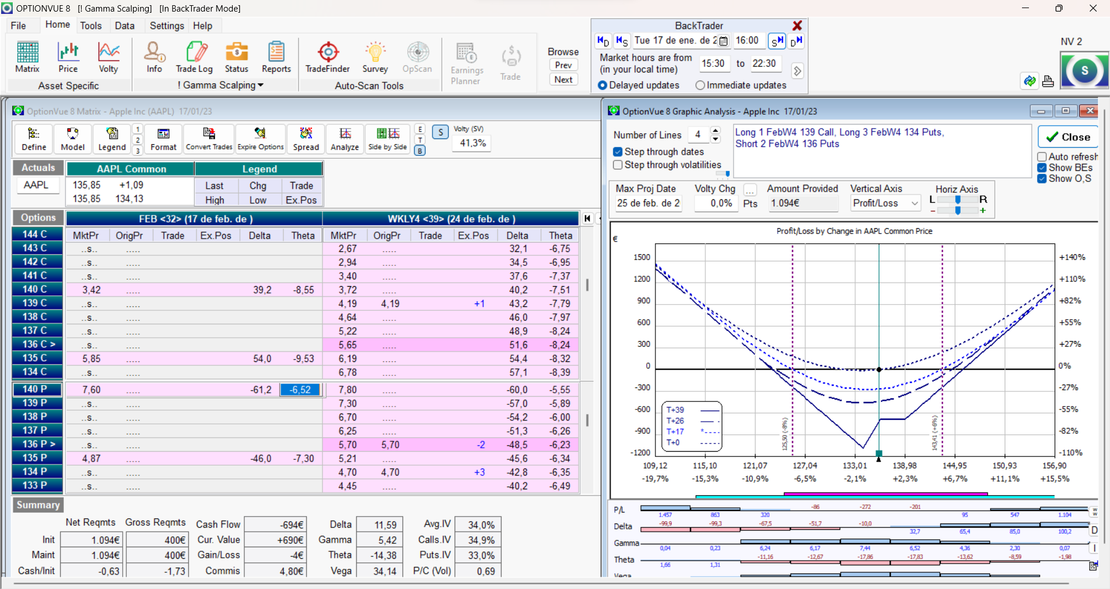1110x589 pixels.
Task: Close the Graphic Analysis with Close button
Action: pos(1068,137)
